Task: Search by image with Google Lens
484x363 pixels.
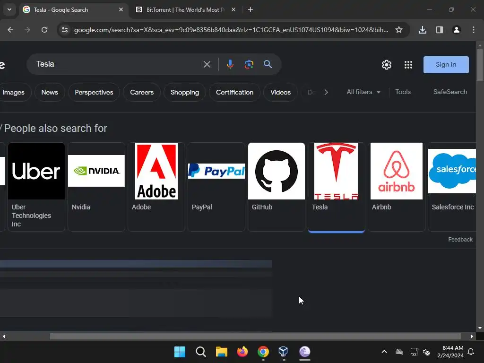Action: pos(249,64)
